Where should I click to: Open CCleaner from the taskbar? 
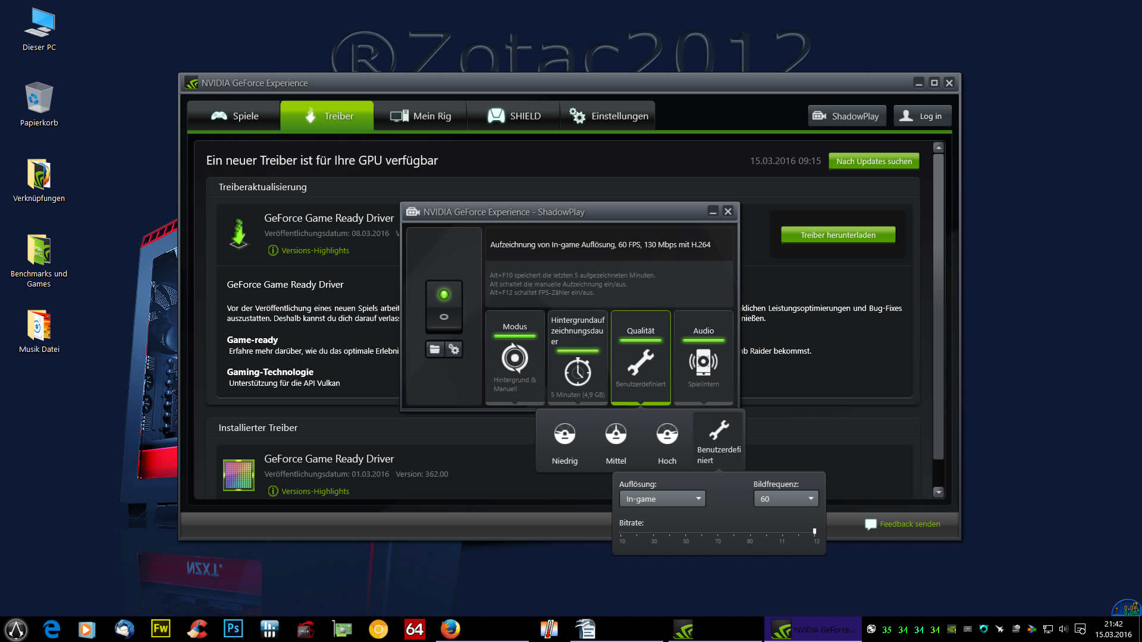point(197,629)
